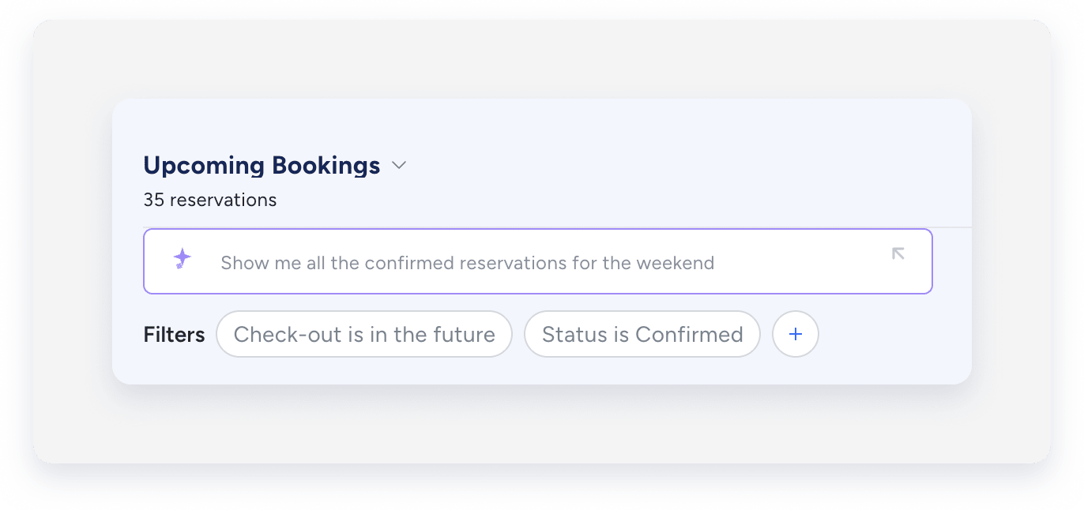
Task: Expand the Upcoming Bookings view chevron
Action: point(399,166)
